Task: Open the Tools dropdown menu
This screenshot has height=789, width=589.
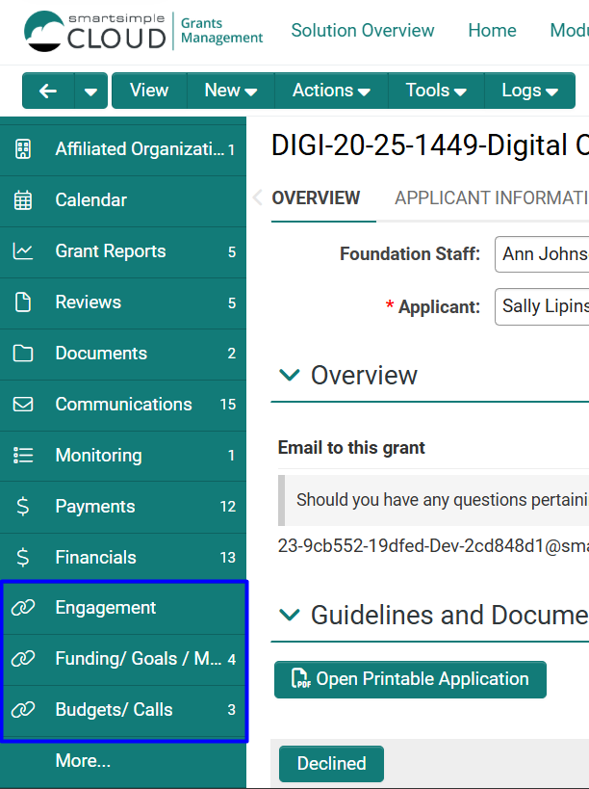Action: tap(436, 91)
